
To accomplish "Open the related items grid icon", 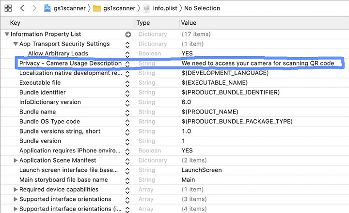I will pos(8,8).
